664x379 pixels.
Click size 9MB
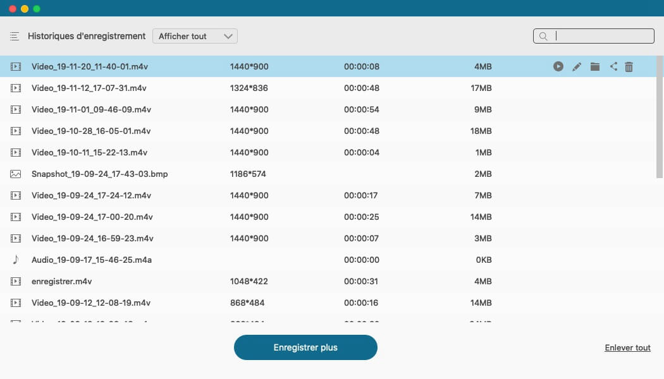(483, 109)
